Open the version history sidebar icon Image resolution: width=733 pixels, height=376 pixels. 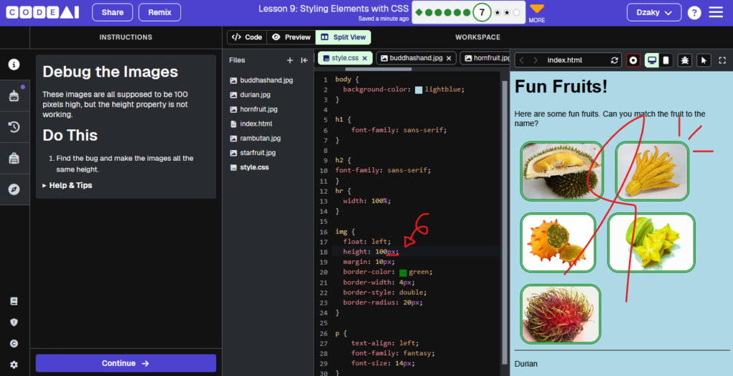(14, 127)
